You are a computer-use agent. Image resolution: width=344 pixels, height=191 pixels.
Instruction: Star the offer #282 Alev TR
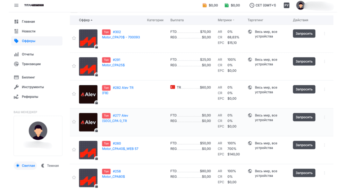pos(74,94)
